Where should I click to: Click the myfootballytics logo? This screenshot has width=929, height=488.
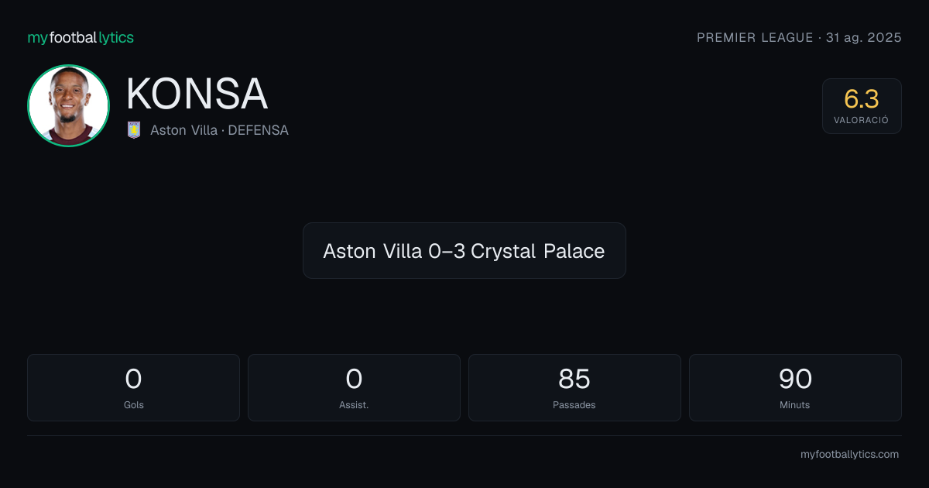point(81,37)
